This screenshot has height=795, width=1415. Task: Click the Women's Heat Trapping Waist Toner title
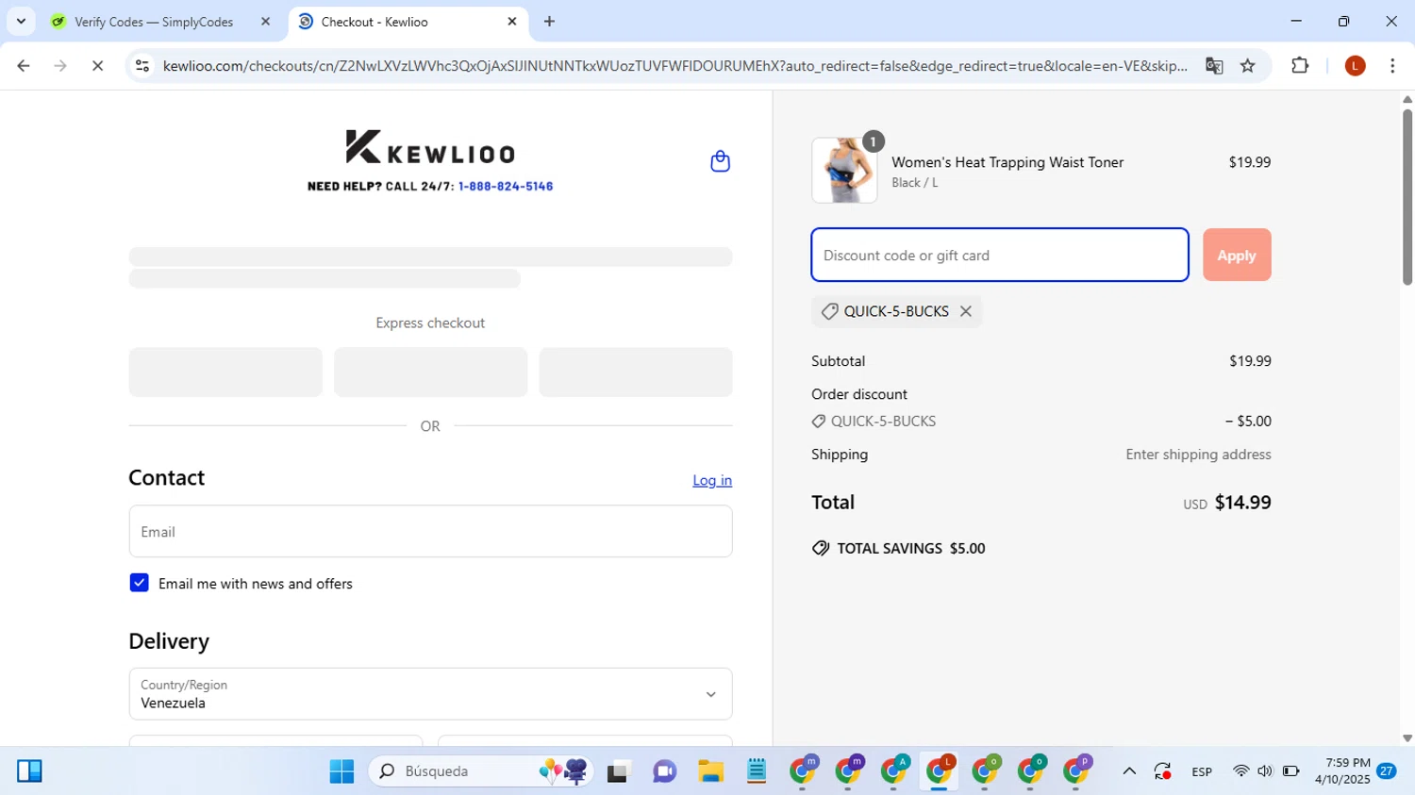pos(1007,162)
